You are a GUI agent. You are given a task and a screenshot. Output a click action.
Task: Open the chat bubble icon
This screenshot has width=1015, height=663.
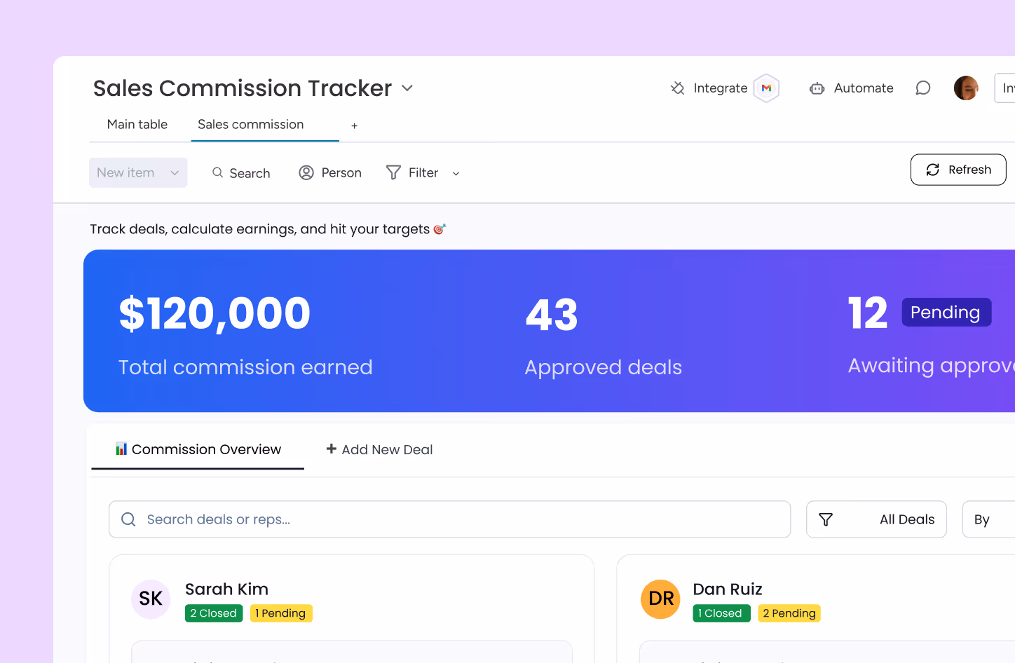pos(922,88)
